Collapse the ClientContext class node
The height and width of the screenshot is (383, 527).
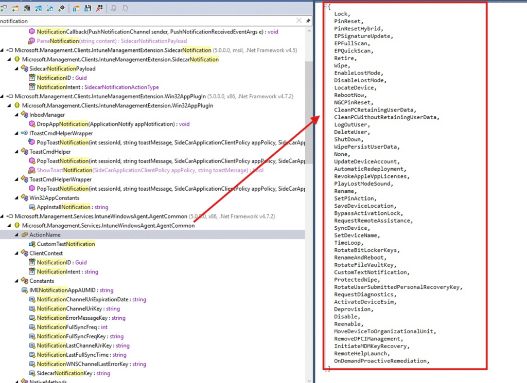(17, 253)
